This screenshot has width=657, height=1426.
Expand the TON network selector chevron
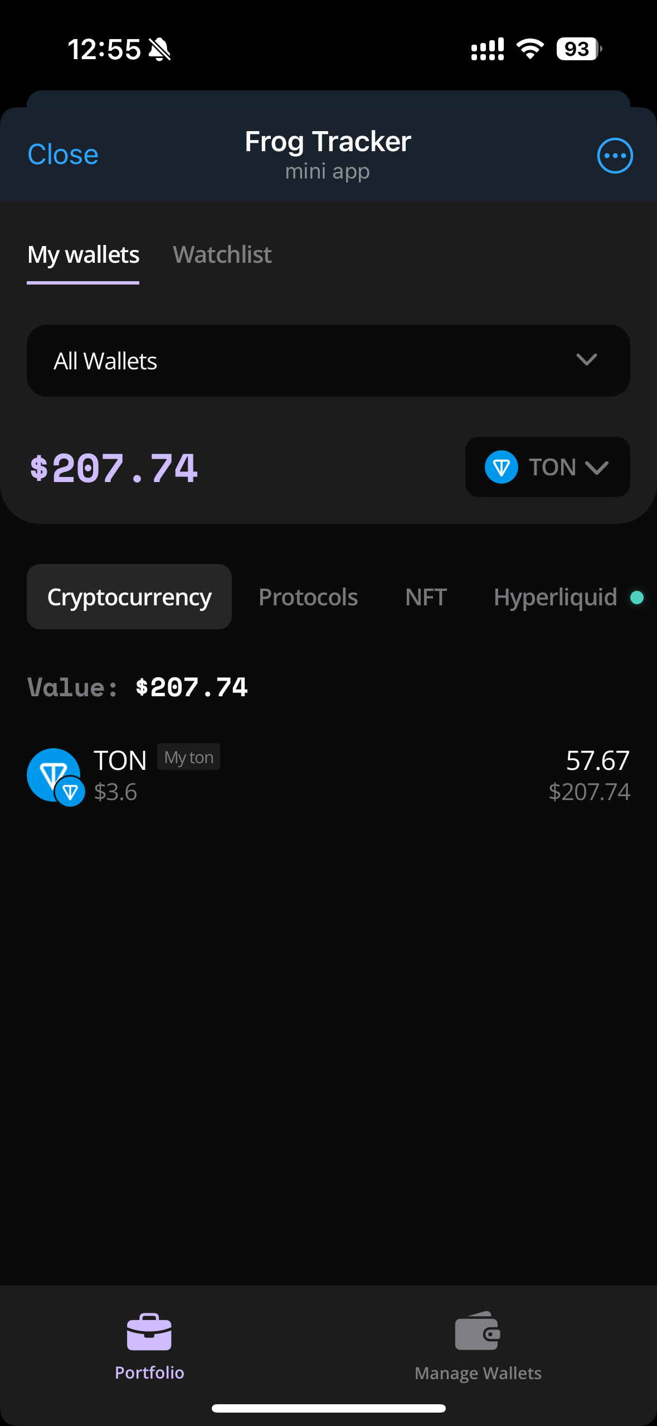[x=597, y=468]
